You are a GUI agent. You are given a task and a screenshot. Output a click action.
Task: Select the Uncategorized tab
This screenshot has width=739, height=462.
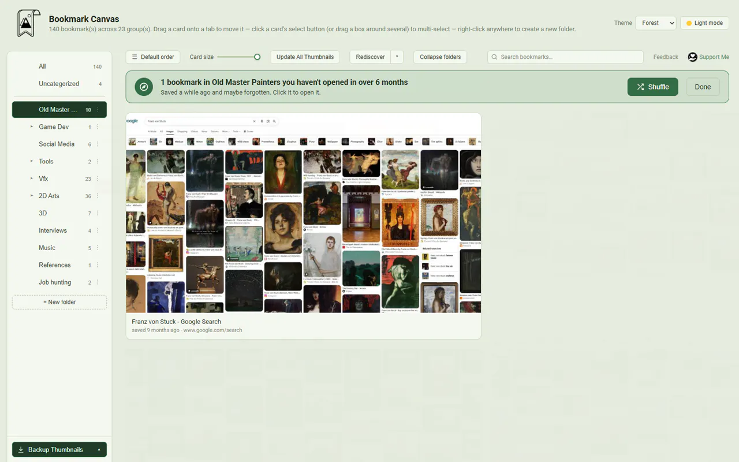pos(59,84)
